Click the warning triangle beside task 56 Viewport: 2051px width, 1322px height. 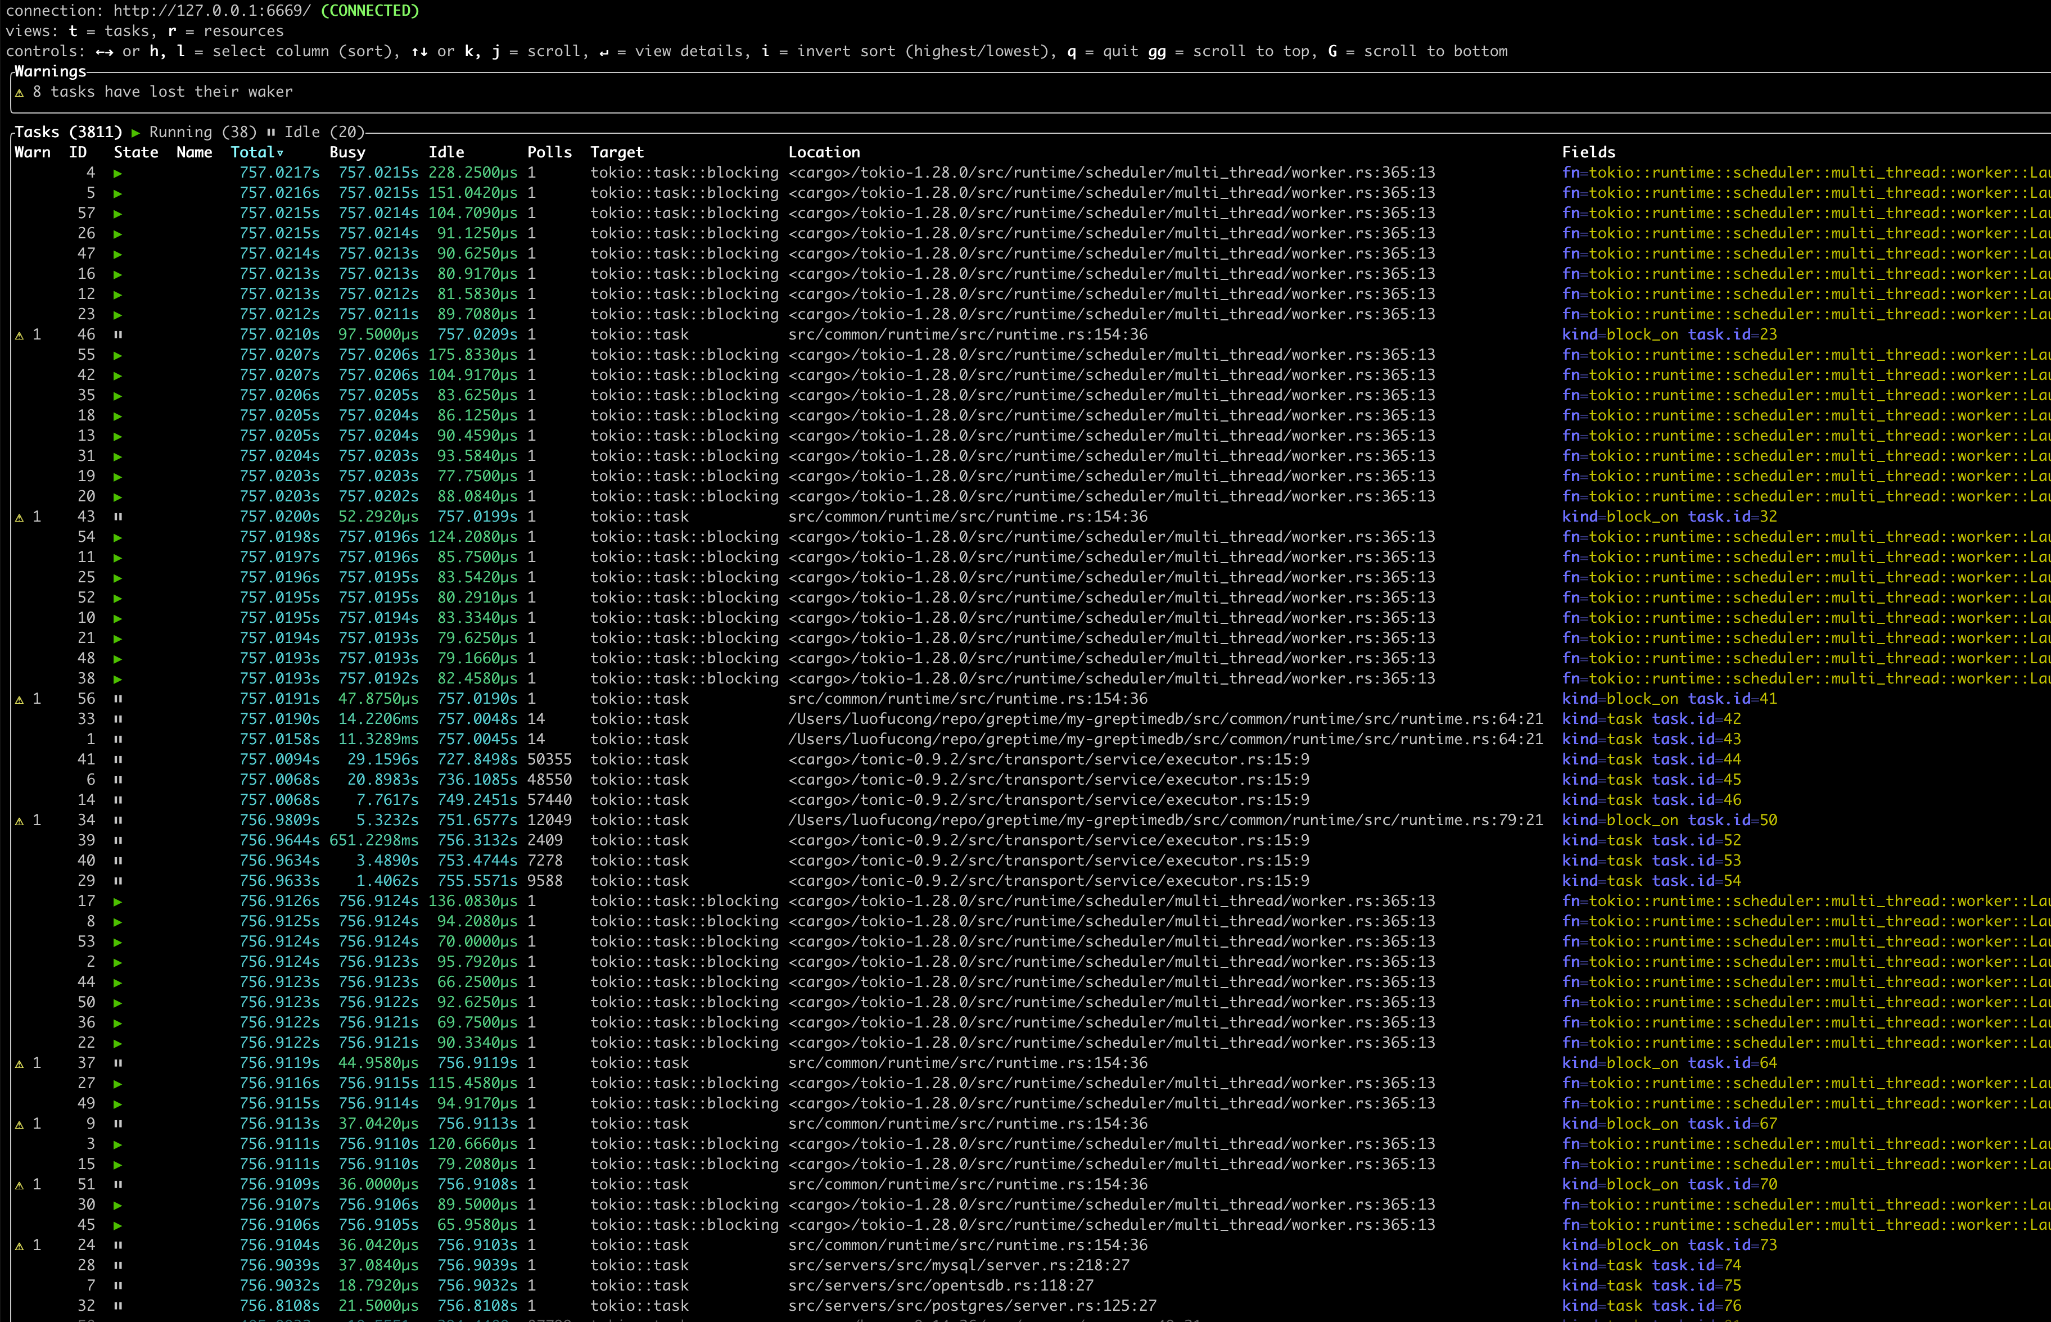click(21, 698)
